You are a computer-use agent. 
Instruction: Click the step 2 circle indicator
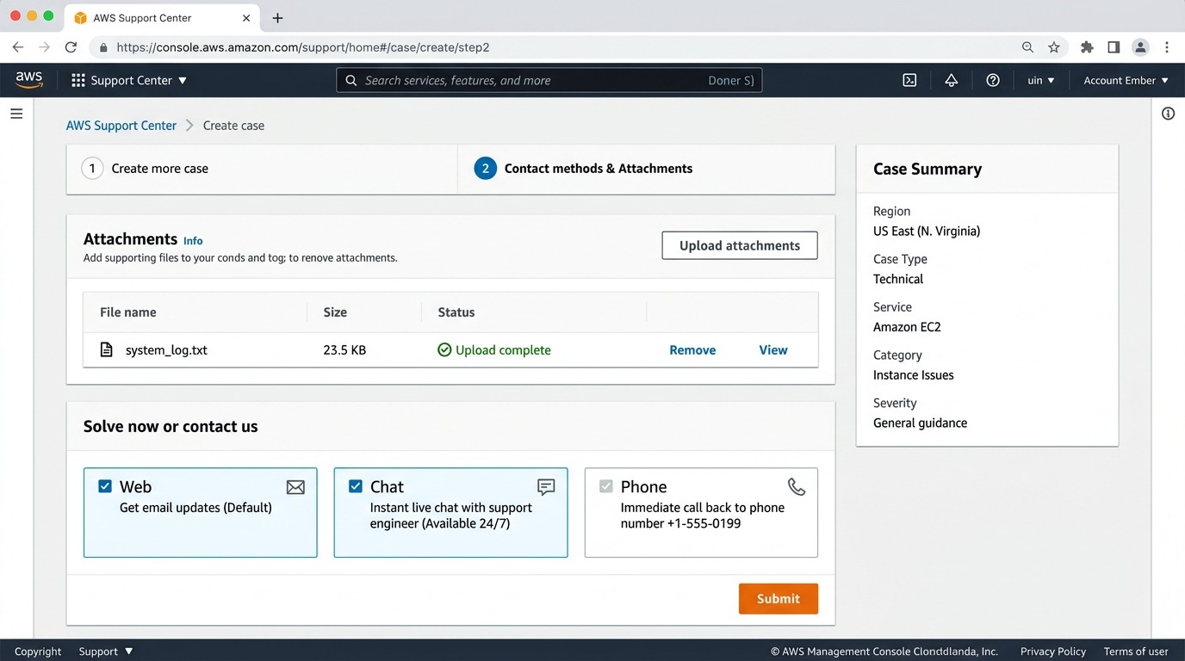tap(485, 169)
